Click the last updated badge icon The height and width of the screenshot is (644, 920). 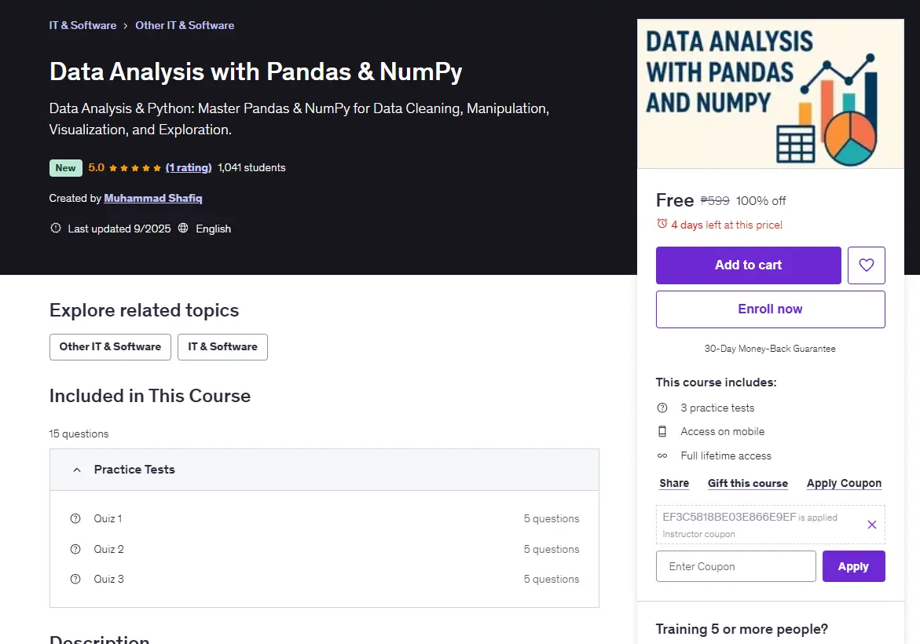click(x=56, y=228)
